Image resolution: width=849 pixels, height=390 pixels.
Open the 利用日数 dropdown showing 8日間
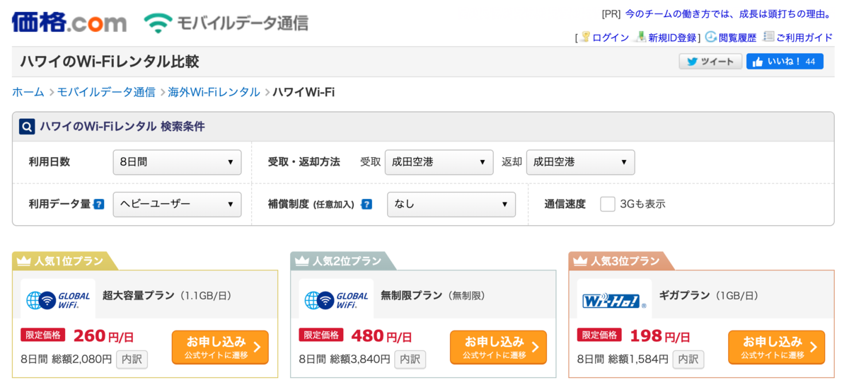coord(177,162)
